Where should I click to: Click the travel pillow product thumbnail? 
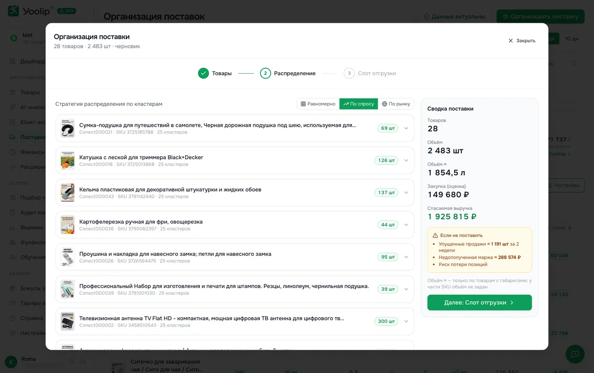(67, 128)
